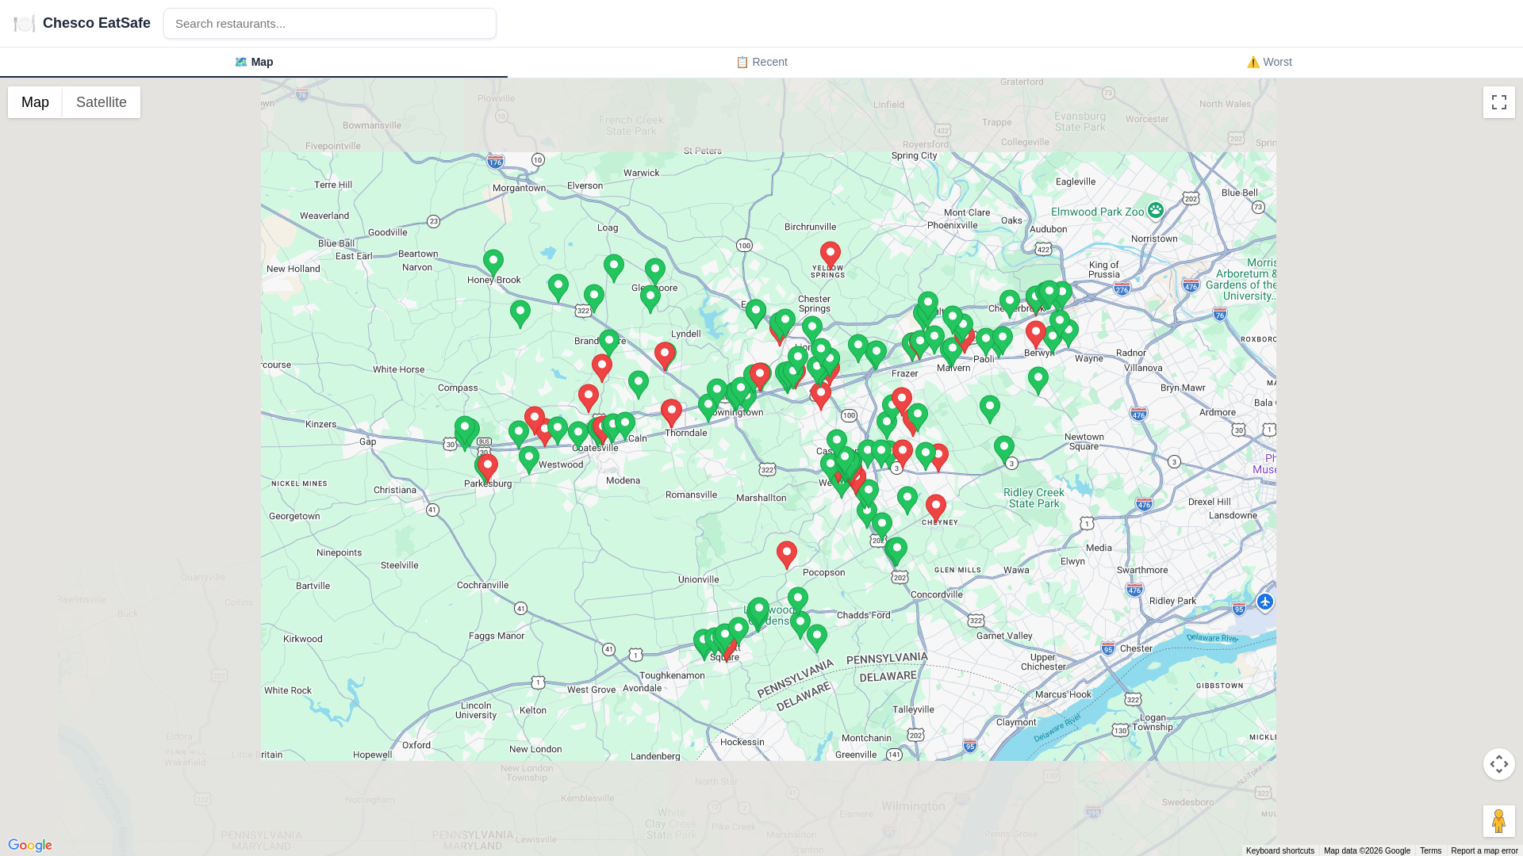This screenshot has width=1523, height=856.
Task: Select the Map view type button
Action: tap(35, 102)
